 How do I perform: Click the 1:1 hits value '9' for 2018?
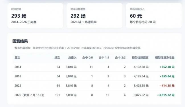[108, 76]
